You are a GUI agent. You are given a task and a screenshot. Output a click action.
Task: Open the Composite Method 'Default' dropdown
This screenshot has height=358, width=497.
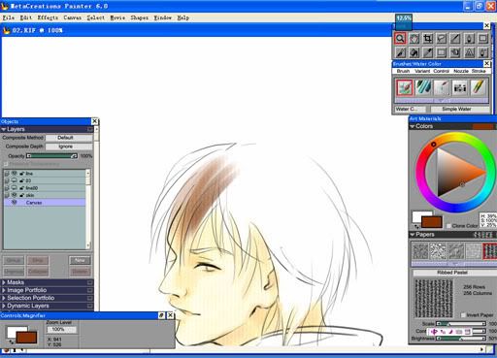69,138
